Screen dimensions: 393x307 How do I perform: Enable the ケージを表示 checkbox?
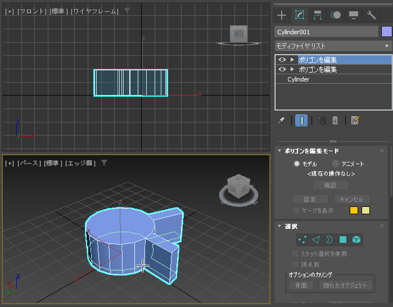point(296,210)
